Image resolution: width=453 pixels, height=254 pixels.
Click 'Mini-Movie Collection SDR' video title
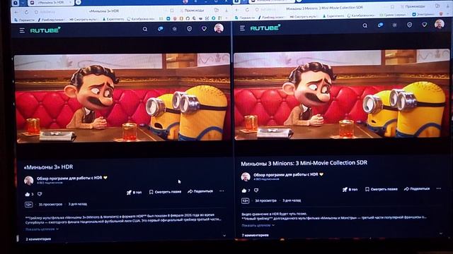(x=304, y=163)
